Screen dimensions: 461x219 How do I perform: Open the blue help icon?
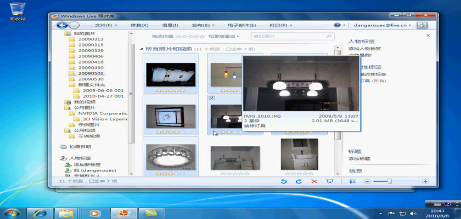click(337, 25)
